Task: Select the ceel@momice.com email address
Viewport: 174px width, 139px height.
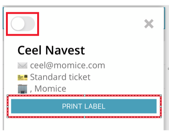Action: point(68,65)
